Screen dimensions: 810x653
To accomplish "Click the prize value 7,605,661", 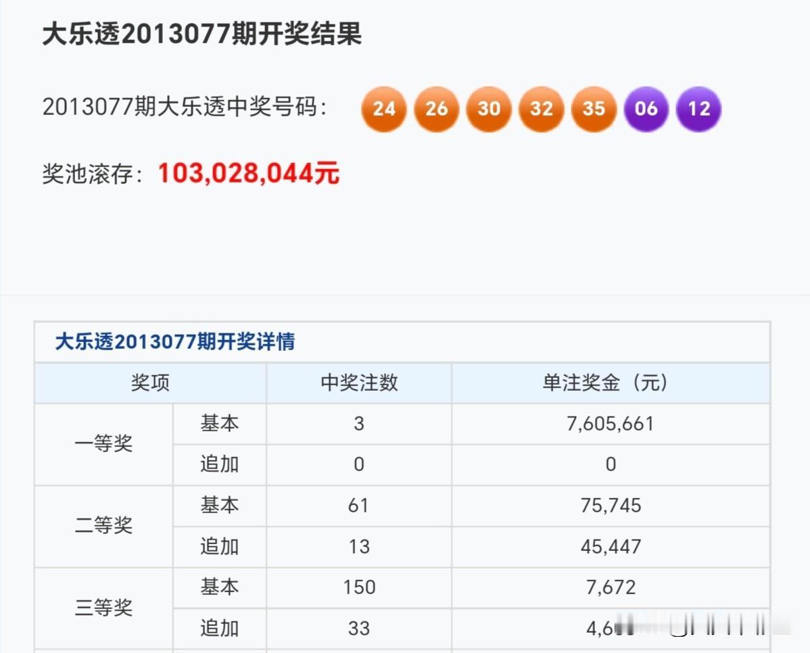I will [611, 424].
